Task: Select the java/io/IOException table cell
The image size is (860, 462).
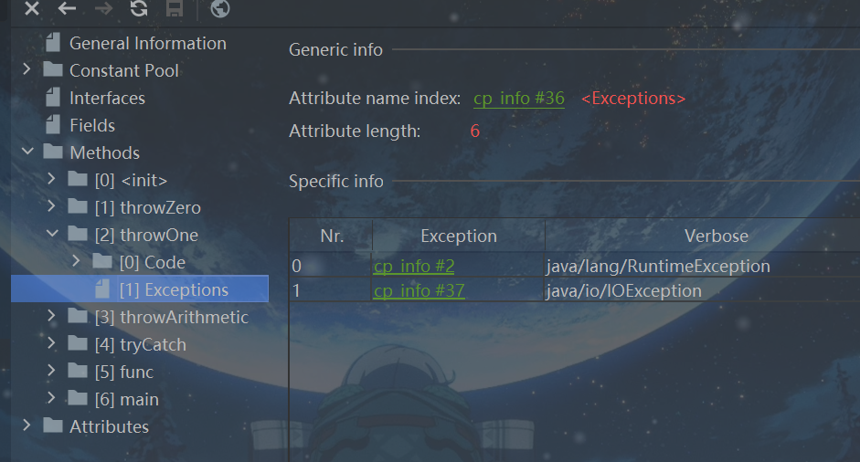Action: [x=624, y=291]
